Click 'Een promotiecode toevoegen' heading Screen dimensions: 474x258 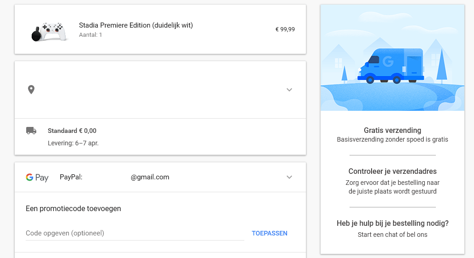coord(73,209)
